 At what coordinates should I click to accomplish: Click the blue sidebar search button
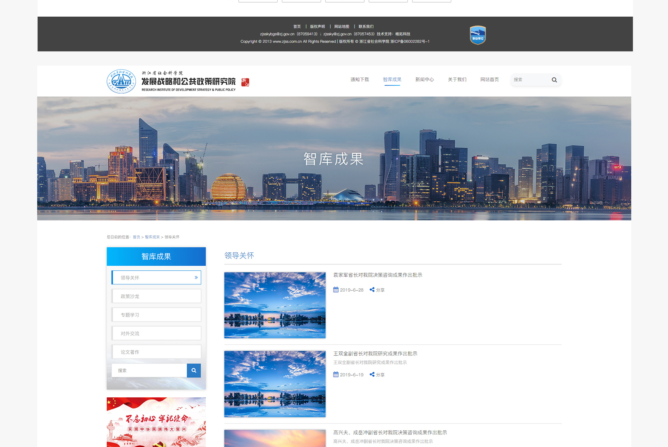(194, 371)
